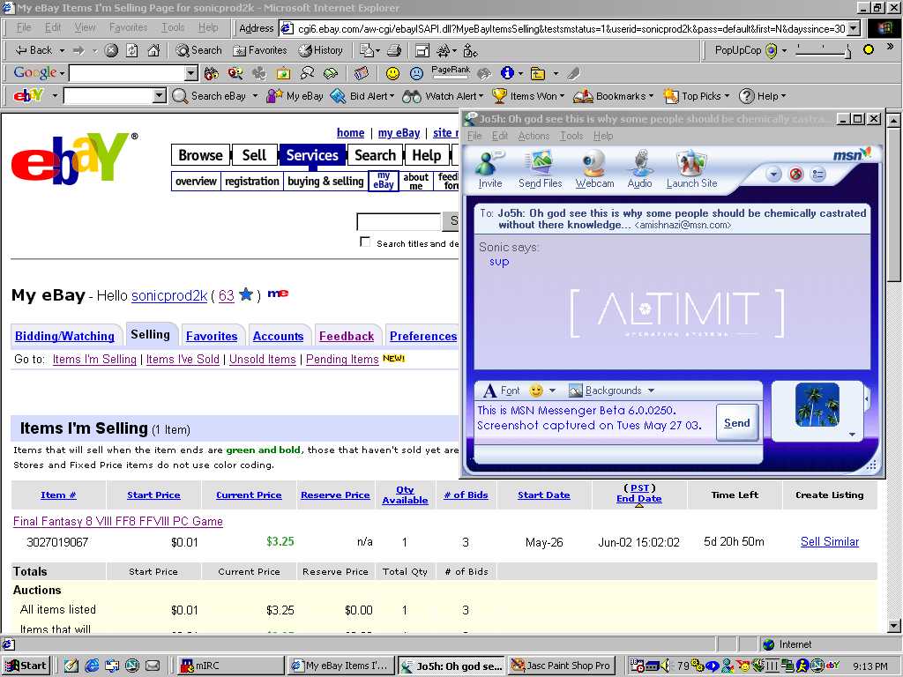Click the Launch Site rocket icon

click(691, 165)
